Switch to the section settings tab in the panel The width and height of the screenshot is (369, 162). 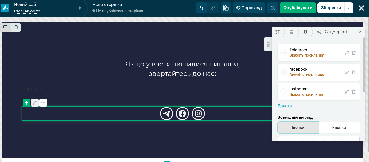point(291,32)
